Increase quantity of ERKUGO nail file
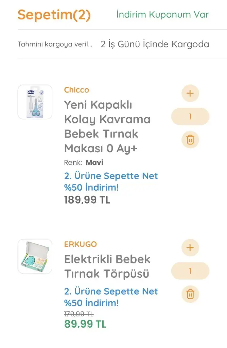 (190, 248)
